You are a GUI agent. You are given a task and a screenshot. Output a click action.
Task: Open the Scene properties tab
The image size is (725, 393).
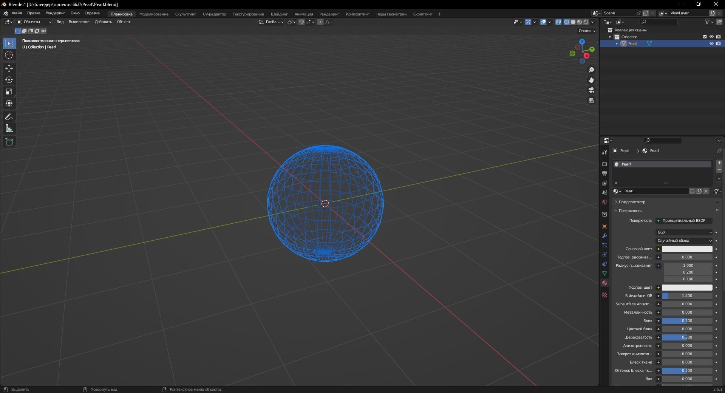[604, 192]
